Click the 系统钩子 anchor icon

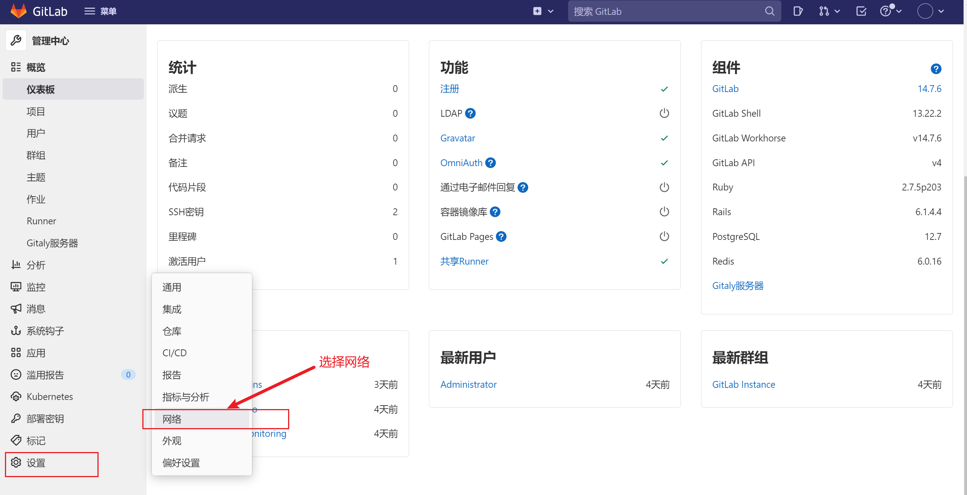16,330
